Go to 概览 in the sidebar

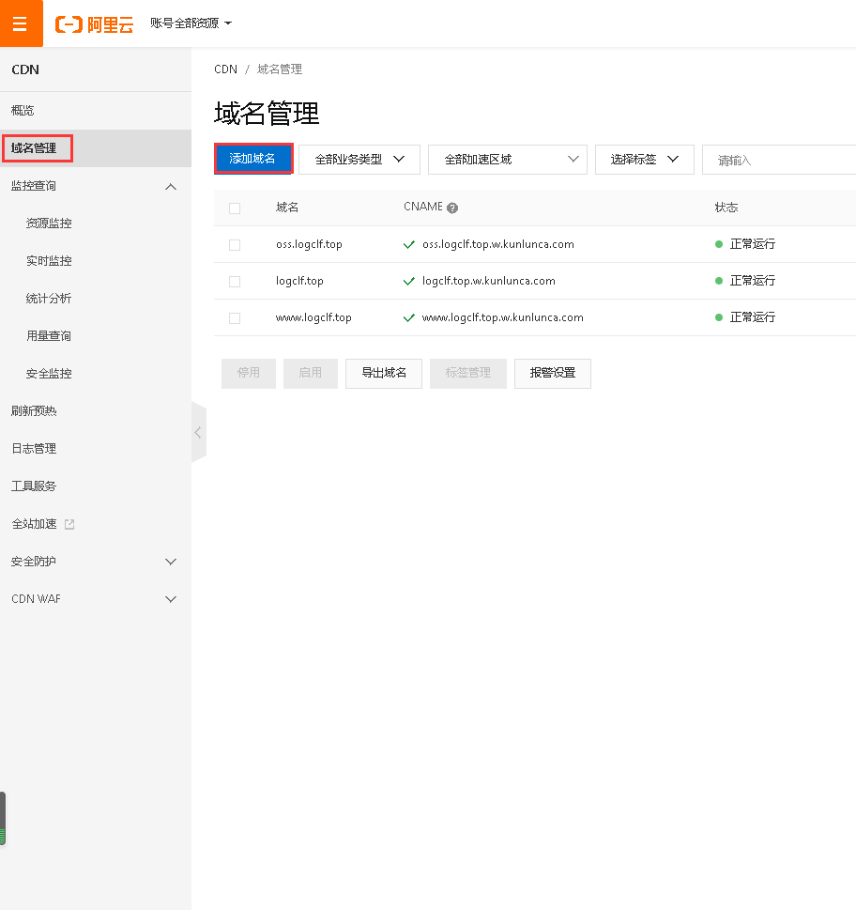pyautogui.click(x=23, y=110)
